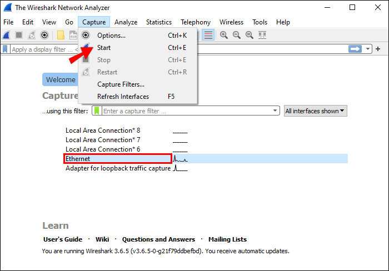This screenshot has height=271, width=389.
Task: Close the open Capture menu
Action: click(x=94, y=22)
